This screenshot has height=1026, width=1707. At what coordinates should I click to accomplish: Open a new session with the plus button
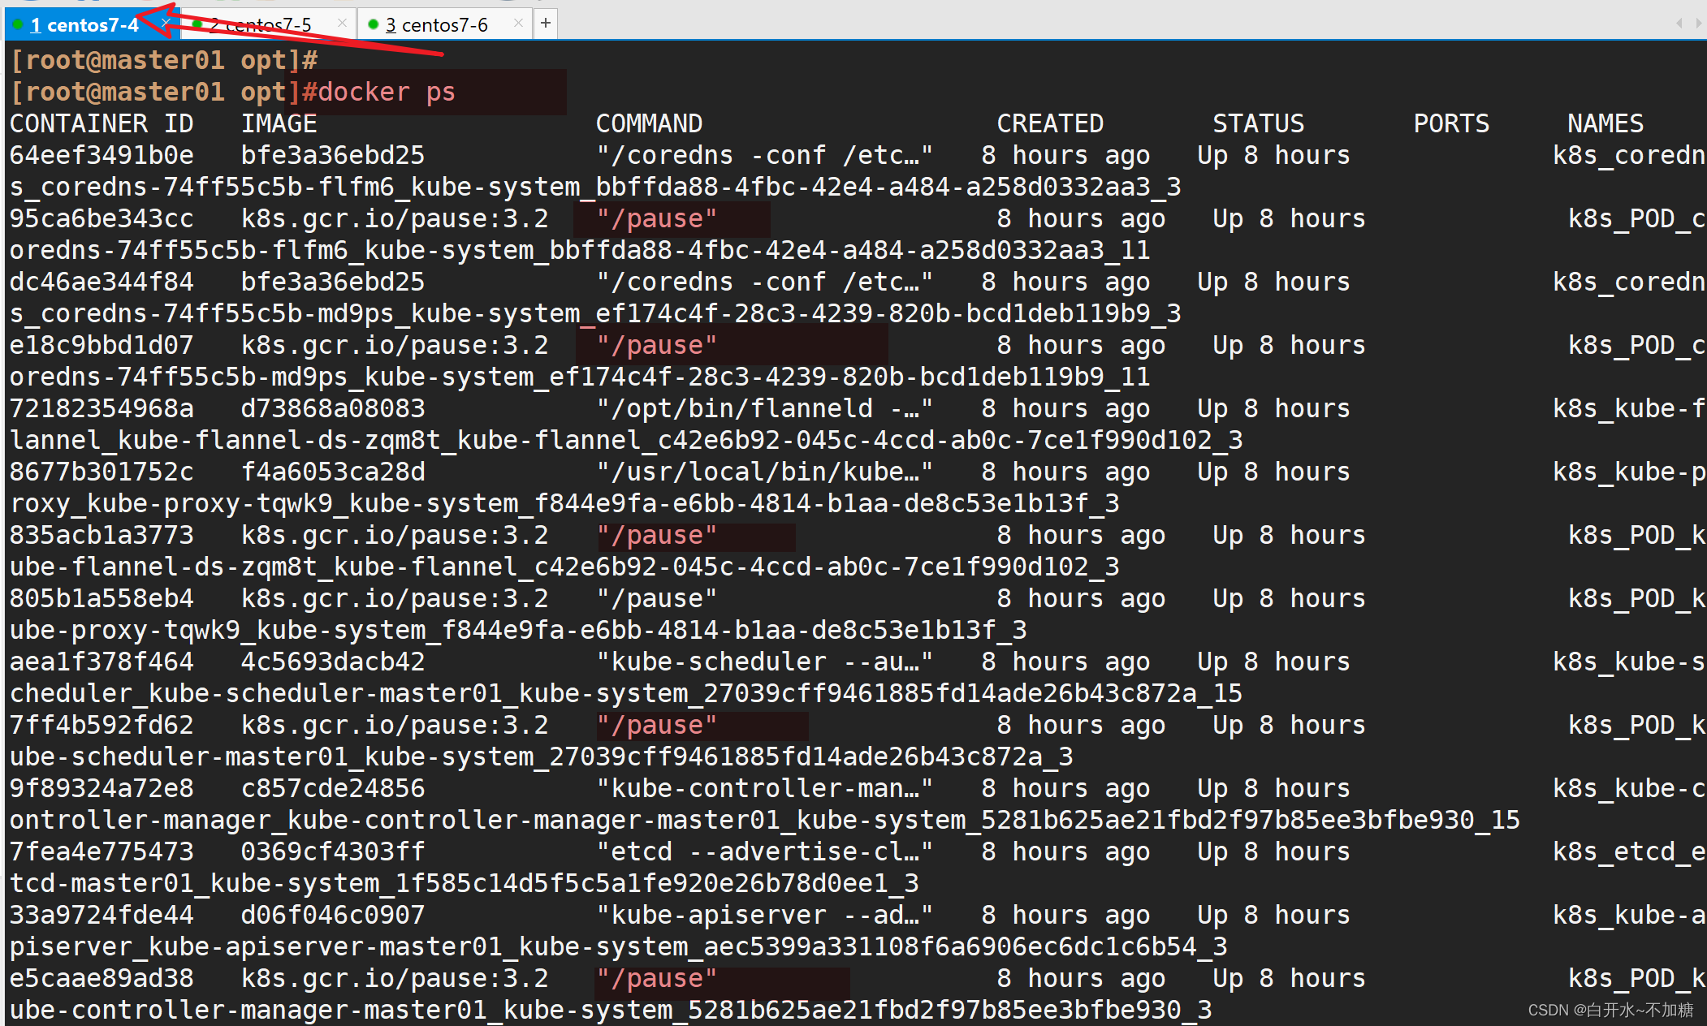(546, 24)
